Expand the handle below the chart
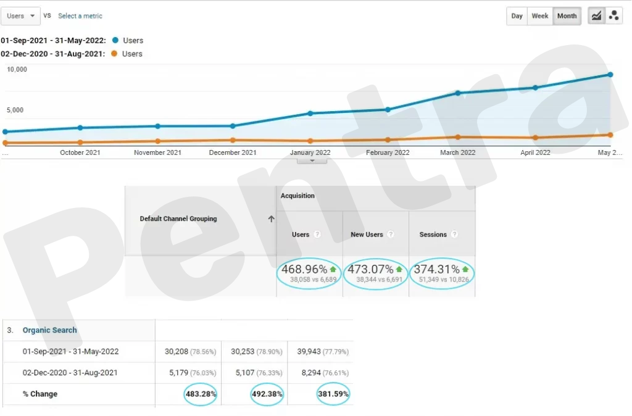Viewport: 632px width, 416px height. (312, 161)
